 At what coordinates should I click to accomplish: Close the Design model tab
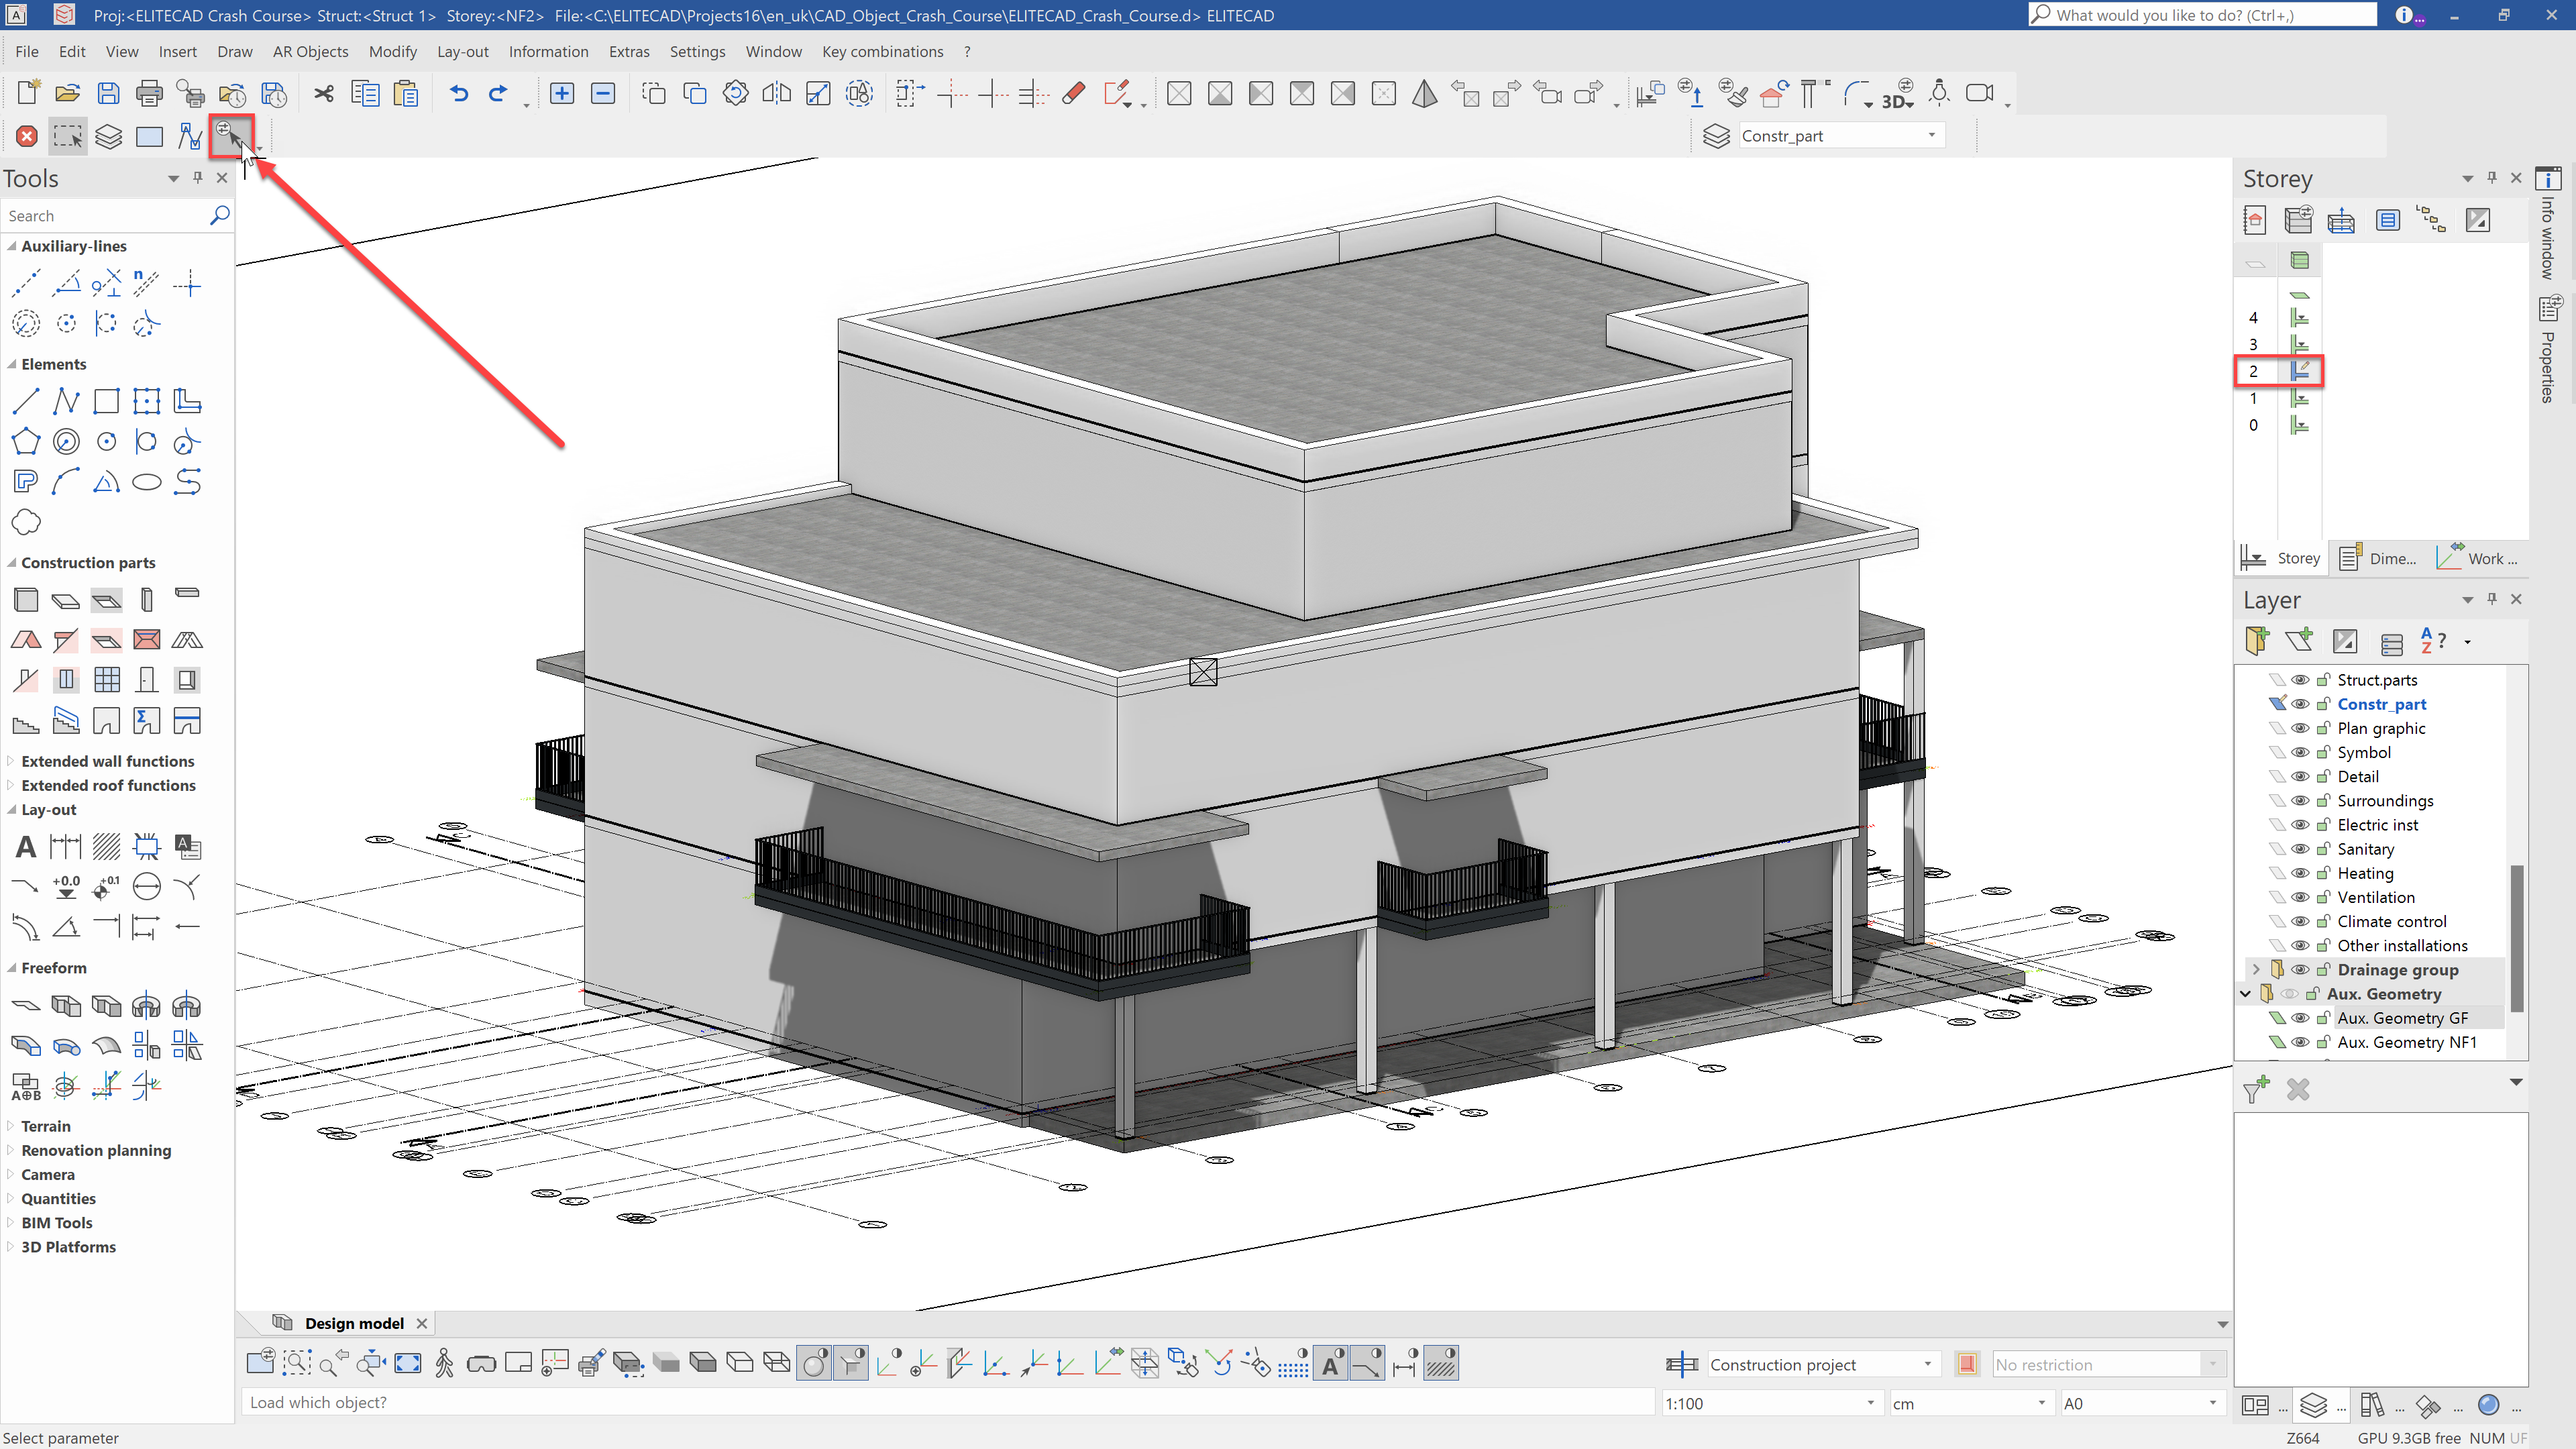click(x=422, y=1323)
